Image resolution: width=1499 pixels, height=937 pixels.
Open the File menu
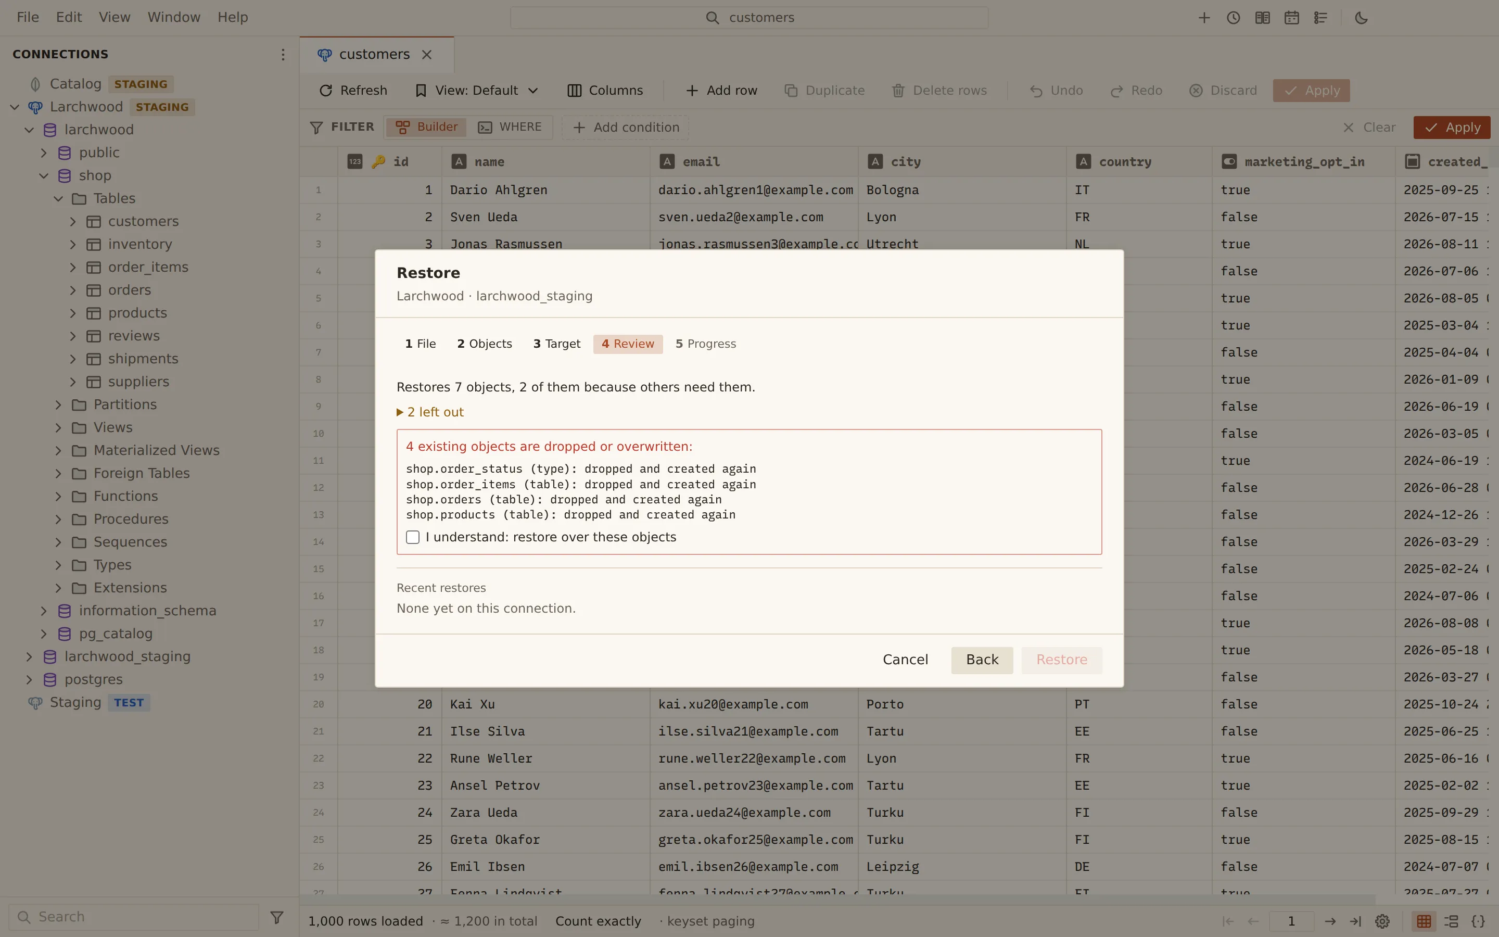coord(28,17)
